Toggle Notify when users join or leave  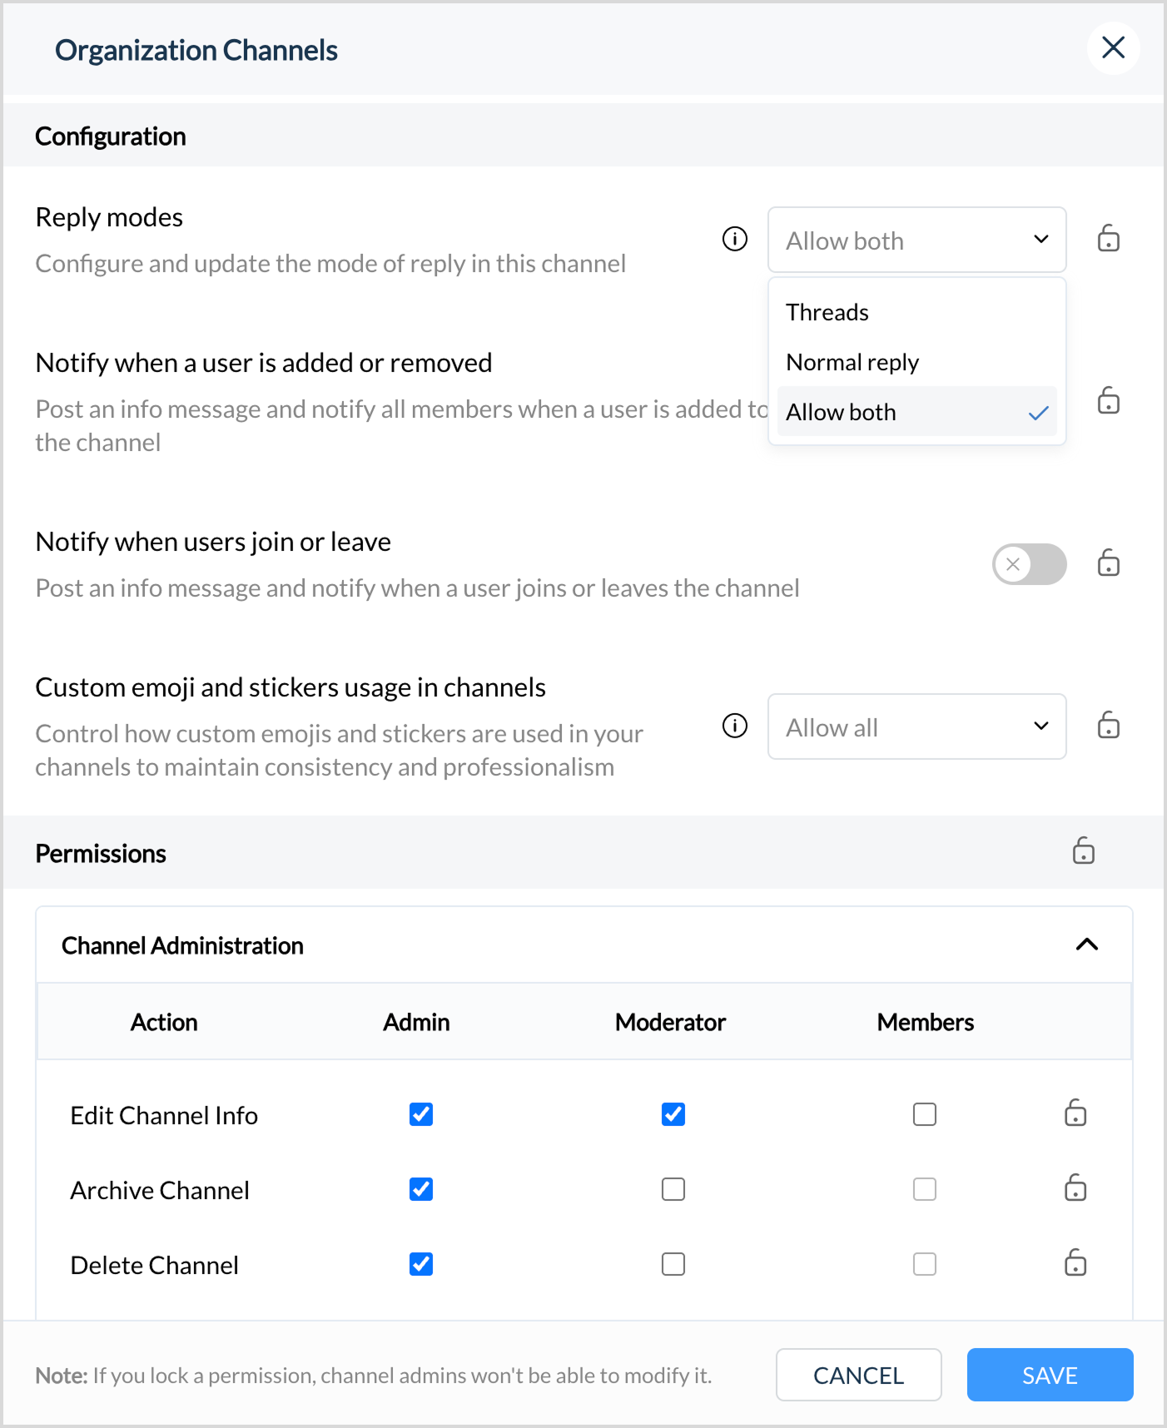tap(1029, 564)
